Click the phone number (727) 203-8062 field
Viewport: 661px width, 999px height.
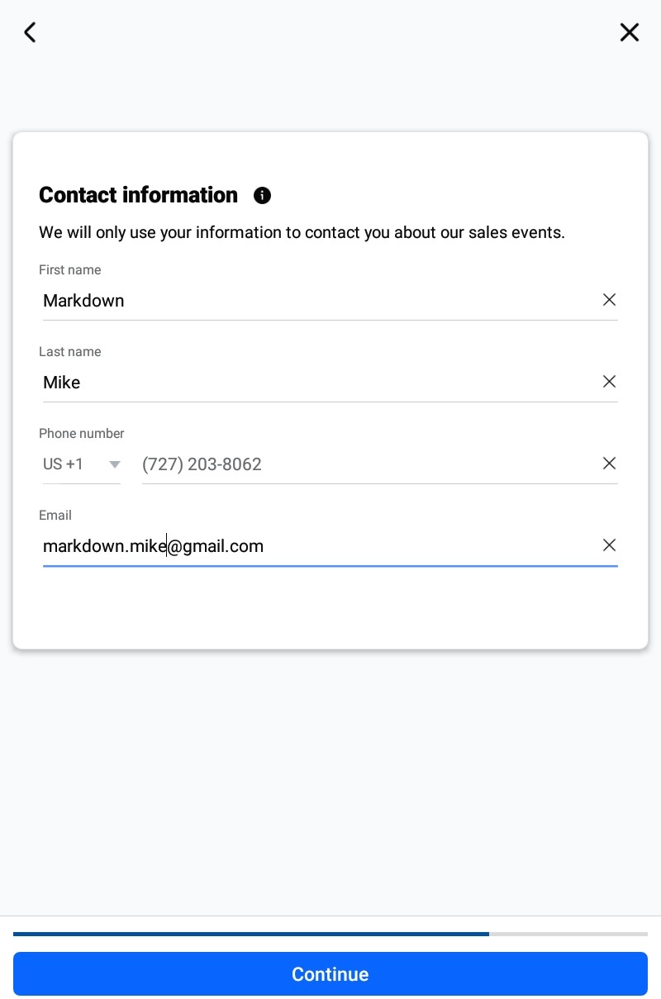coord(364,464)
